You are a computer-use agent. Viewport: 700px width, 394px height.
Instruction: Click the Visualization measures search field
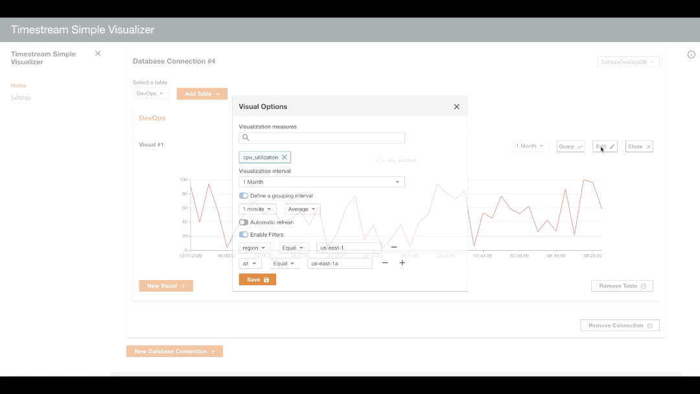[x=322, y=138]
